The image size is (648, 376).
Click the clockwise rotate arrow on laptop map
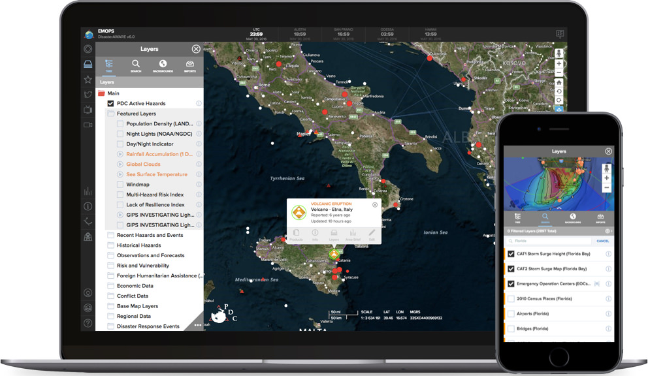[x=559, y=100]
